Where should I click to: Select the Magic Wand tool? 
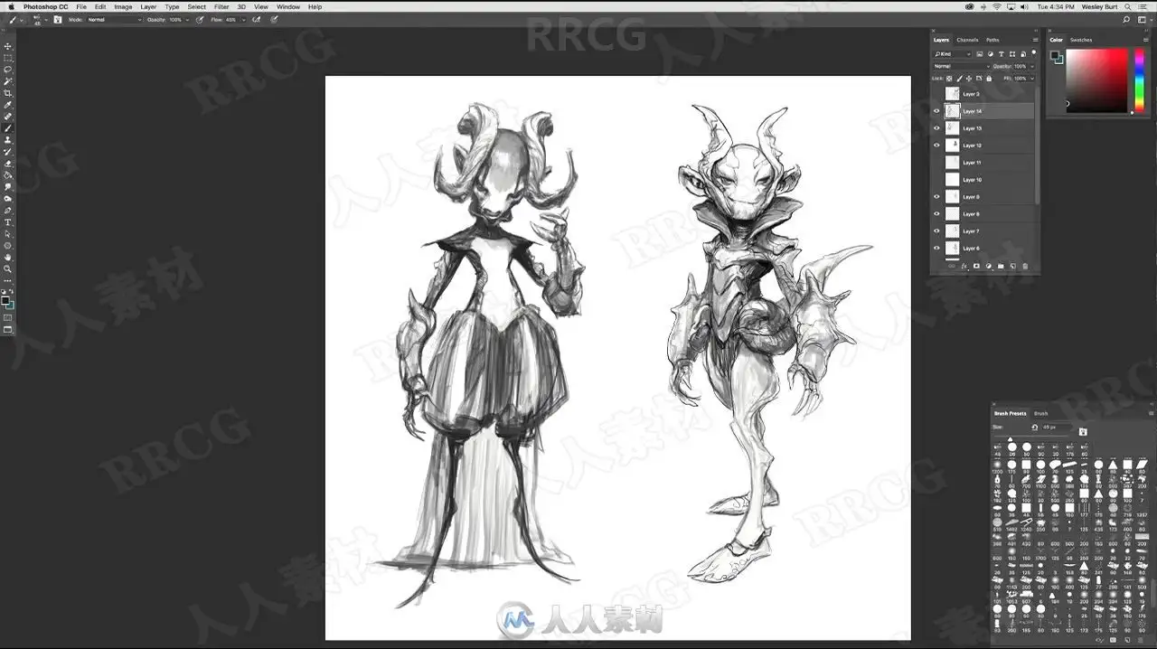(7, 80)
